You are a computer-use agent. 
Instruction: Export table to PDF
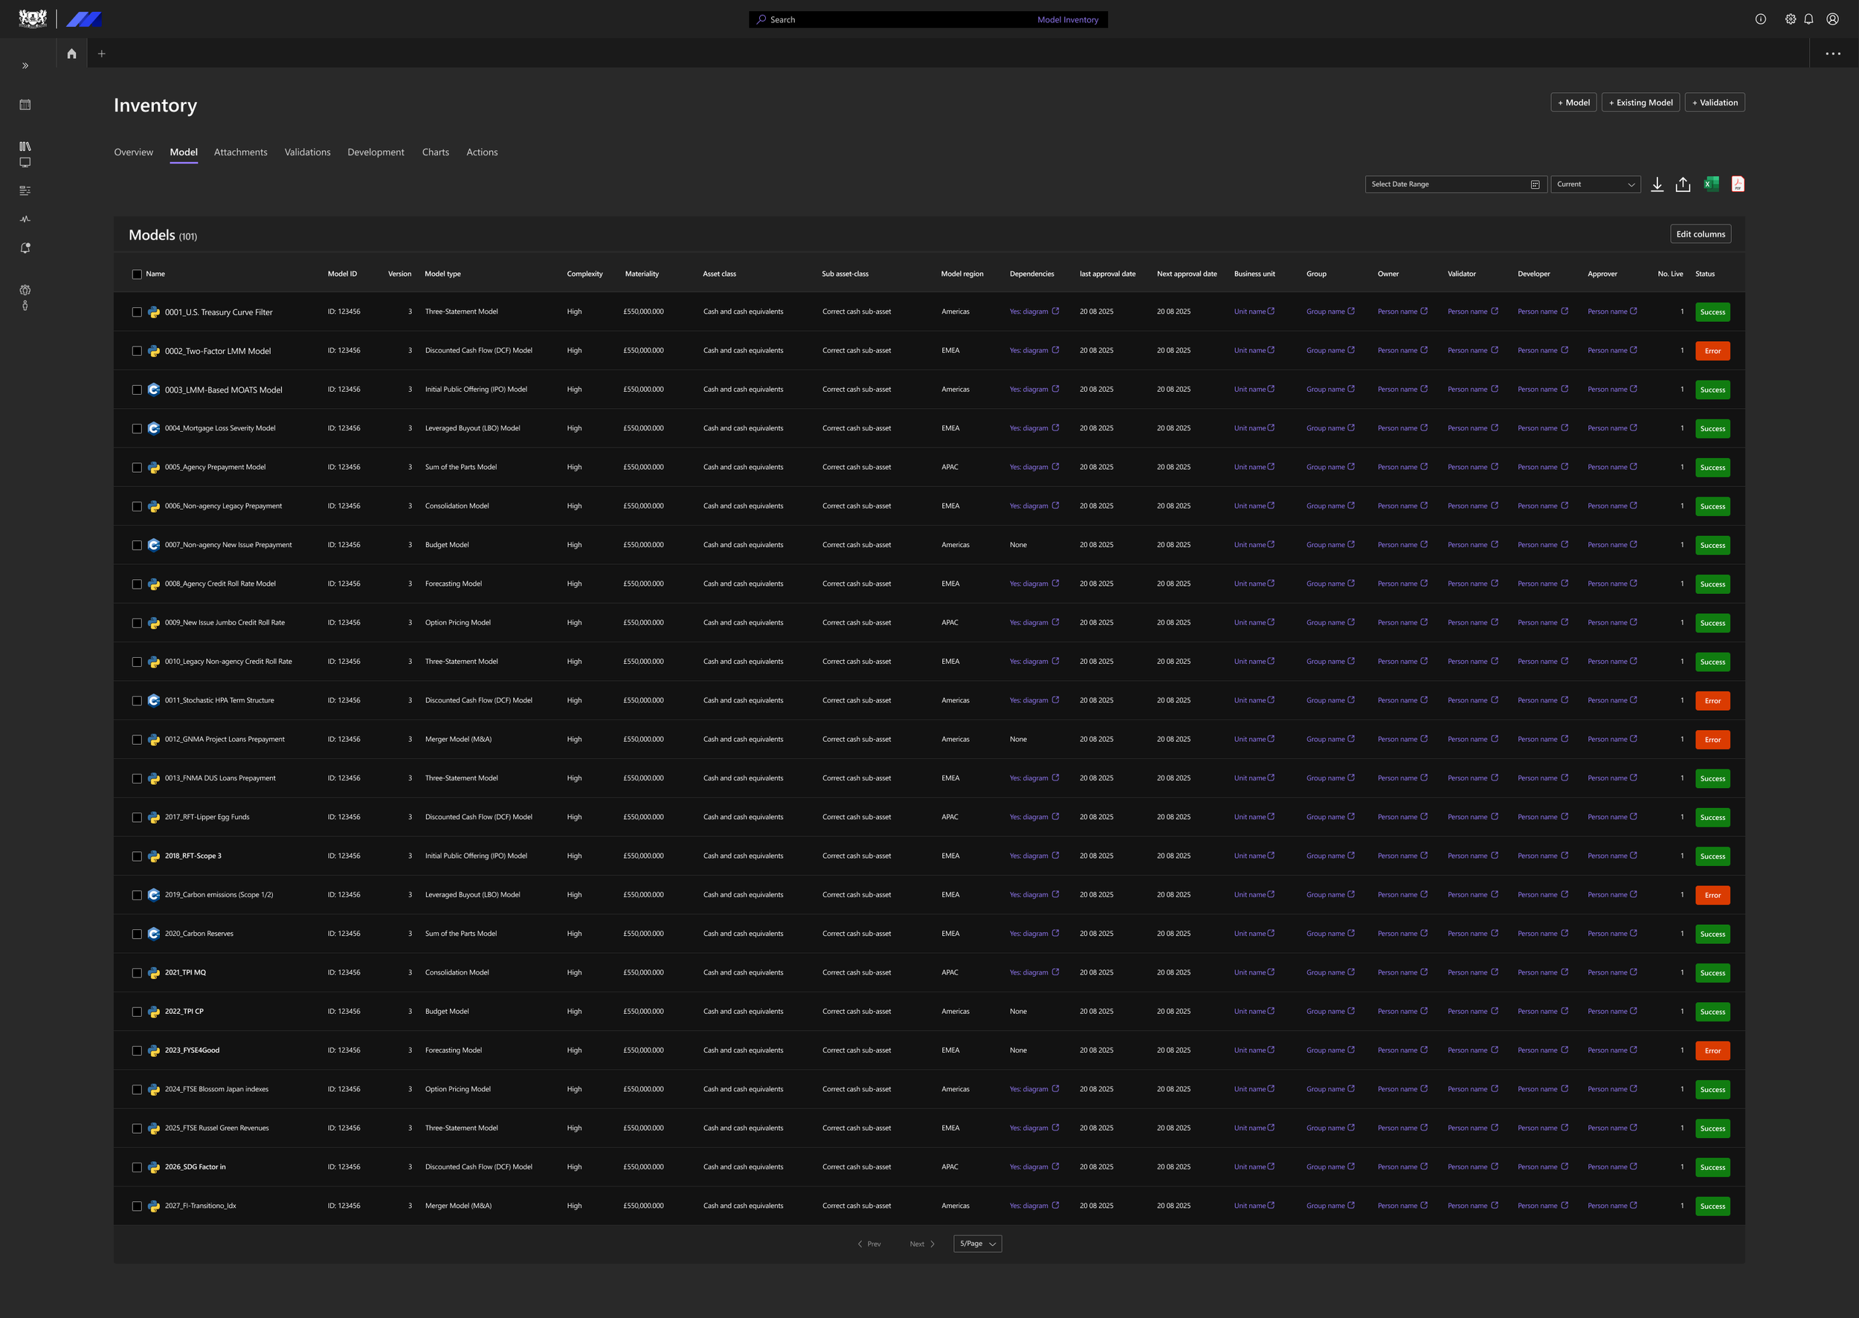(1737, 184)
